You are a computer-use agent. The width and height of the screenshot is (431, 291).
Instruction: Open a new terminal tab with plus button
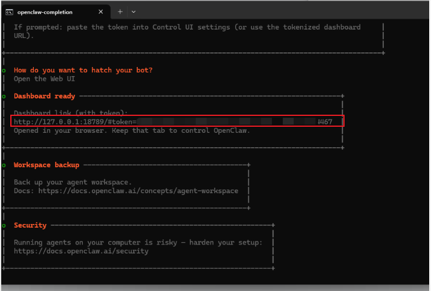[x=120, y=12]
